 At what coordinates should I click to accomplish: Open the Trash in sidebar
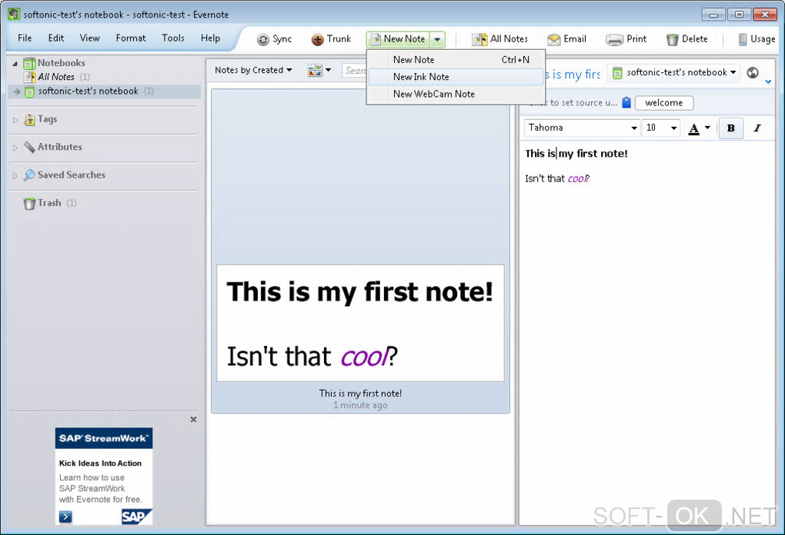click(x=49, y=203)
